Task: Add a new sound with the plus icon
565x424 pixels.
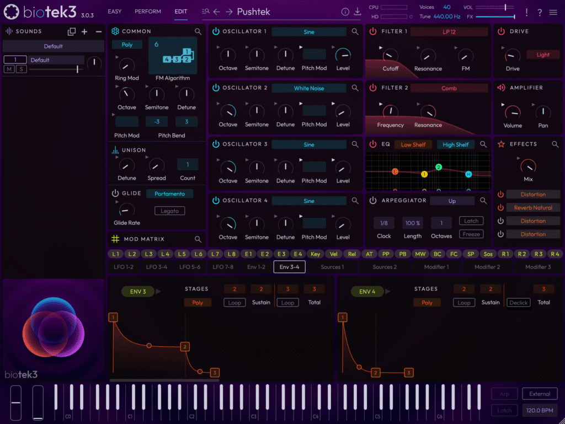Action: [83, 31]
